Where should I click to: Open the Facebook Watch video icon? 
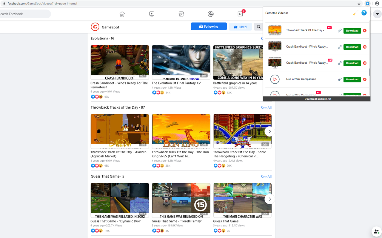pyautogui.click(x=152, y=14)
